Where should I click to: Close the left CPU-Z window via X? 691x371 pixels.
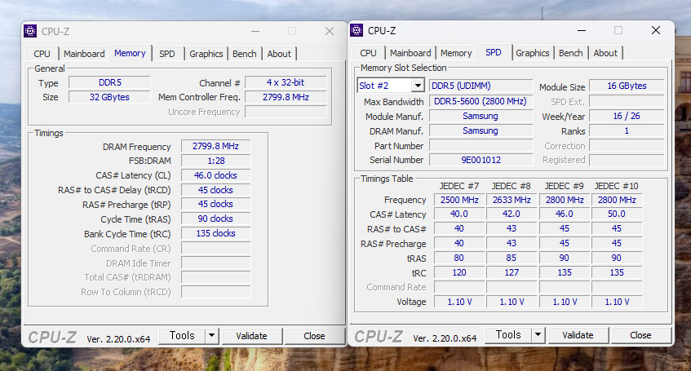click(x=330, y=31)
